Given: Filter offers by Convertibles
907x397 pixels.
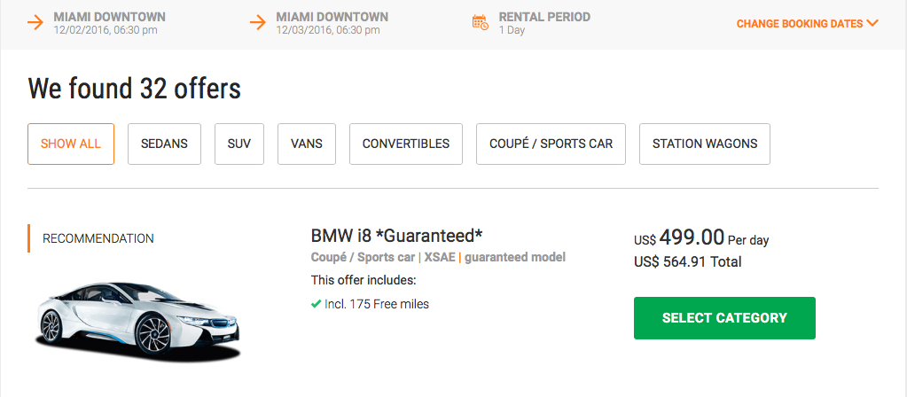Looking at the screenshot, I should 406,144.
